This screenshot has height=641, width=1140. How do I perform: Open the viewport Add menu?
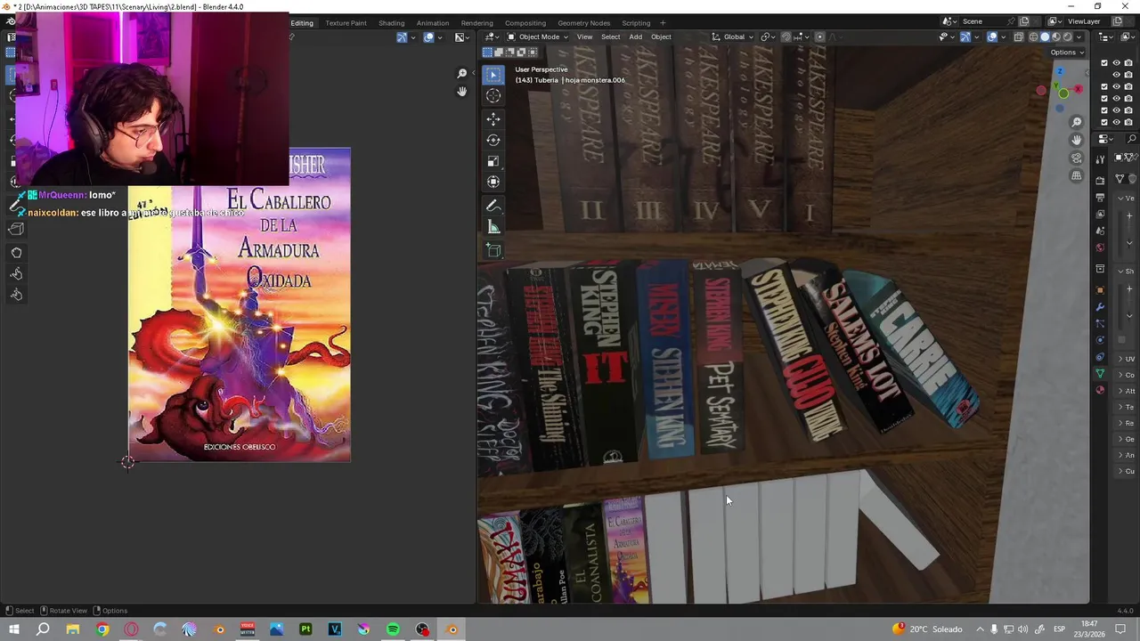635,37
